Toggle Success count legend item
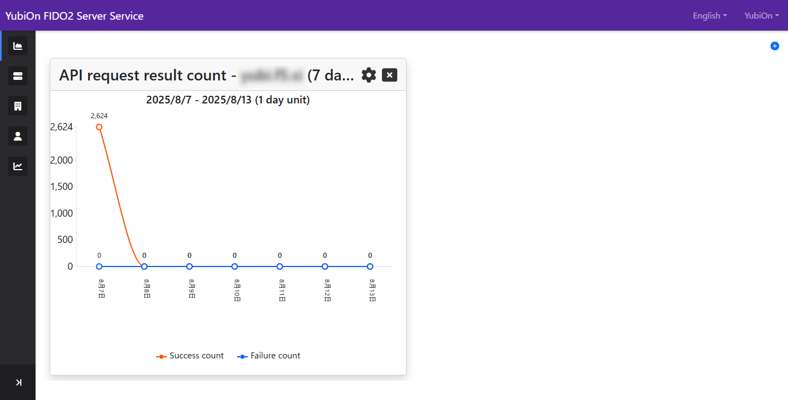The image size is (788, 400). point(190,356)
